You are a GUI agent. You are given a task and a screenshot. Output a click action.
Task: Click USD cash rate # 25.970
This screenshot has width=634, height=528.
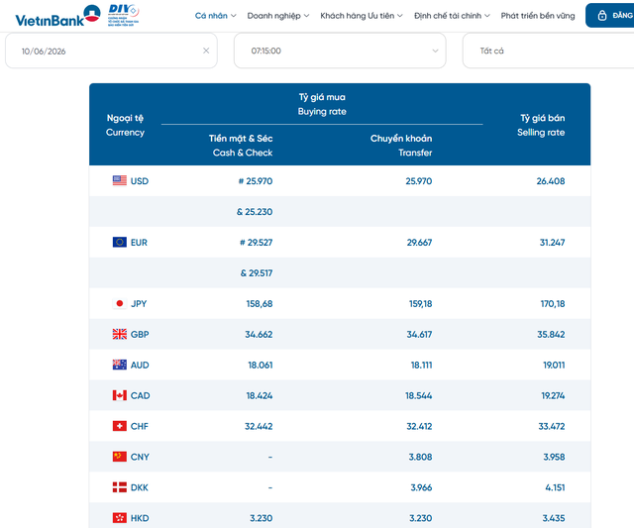pyautogui.click(x=256, y=181)
